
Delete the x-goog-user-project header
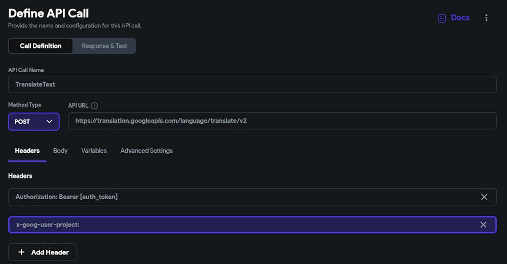click(x=483, y=225)
